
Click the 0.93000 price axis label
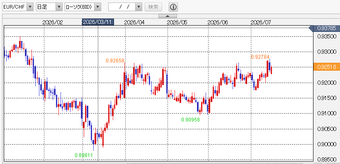pos(327,52)
